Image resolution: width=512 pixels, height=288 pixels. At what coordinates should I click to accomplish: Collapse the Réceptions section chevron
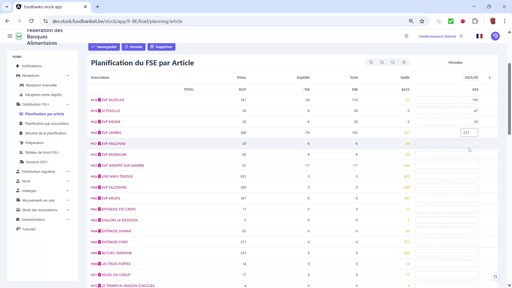pyautogui.click(x=67, y=75)
